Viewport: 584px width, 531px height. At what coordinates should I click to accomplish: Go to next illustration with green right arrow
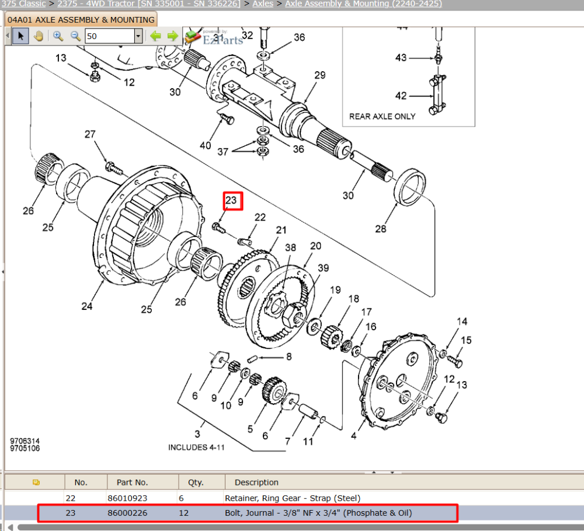(x=172, y=36)
